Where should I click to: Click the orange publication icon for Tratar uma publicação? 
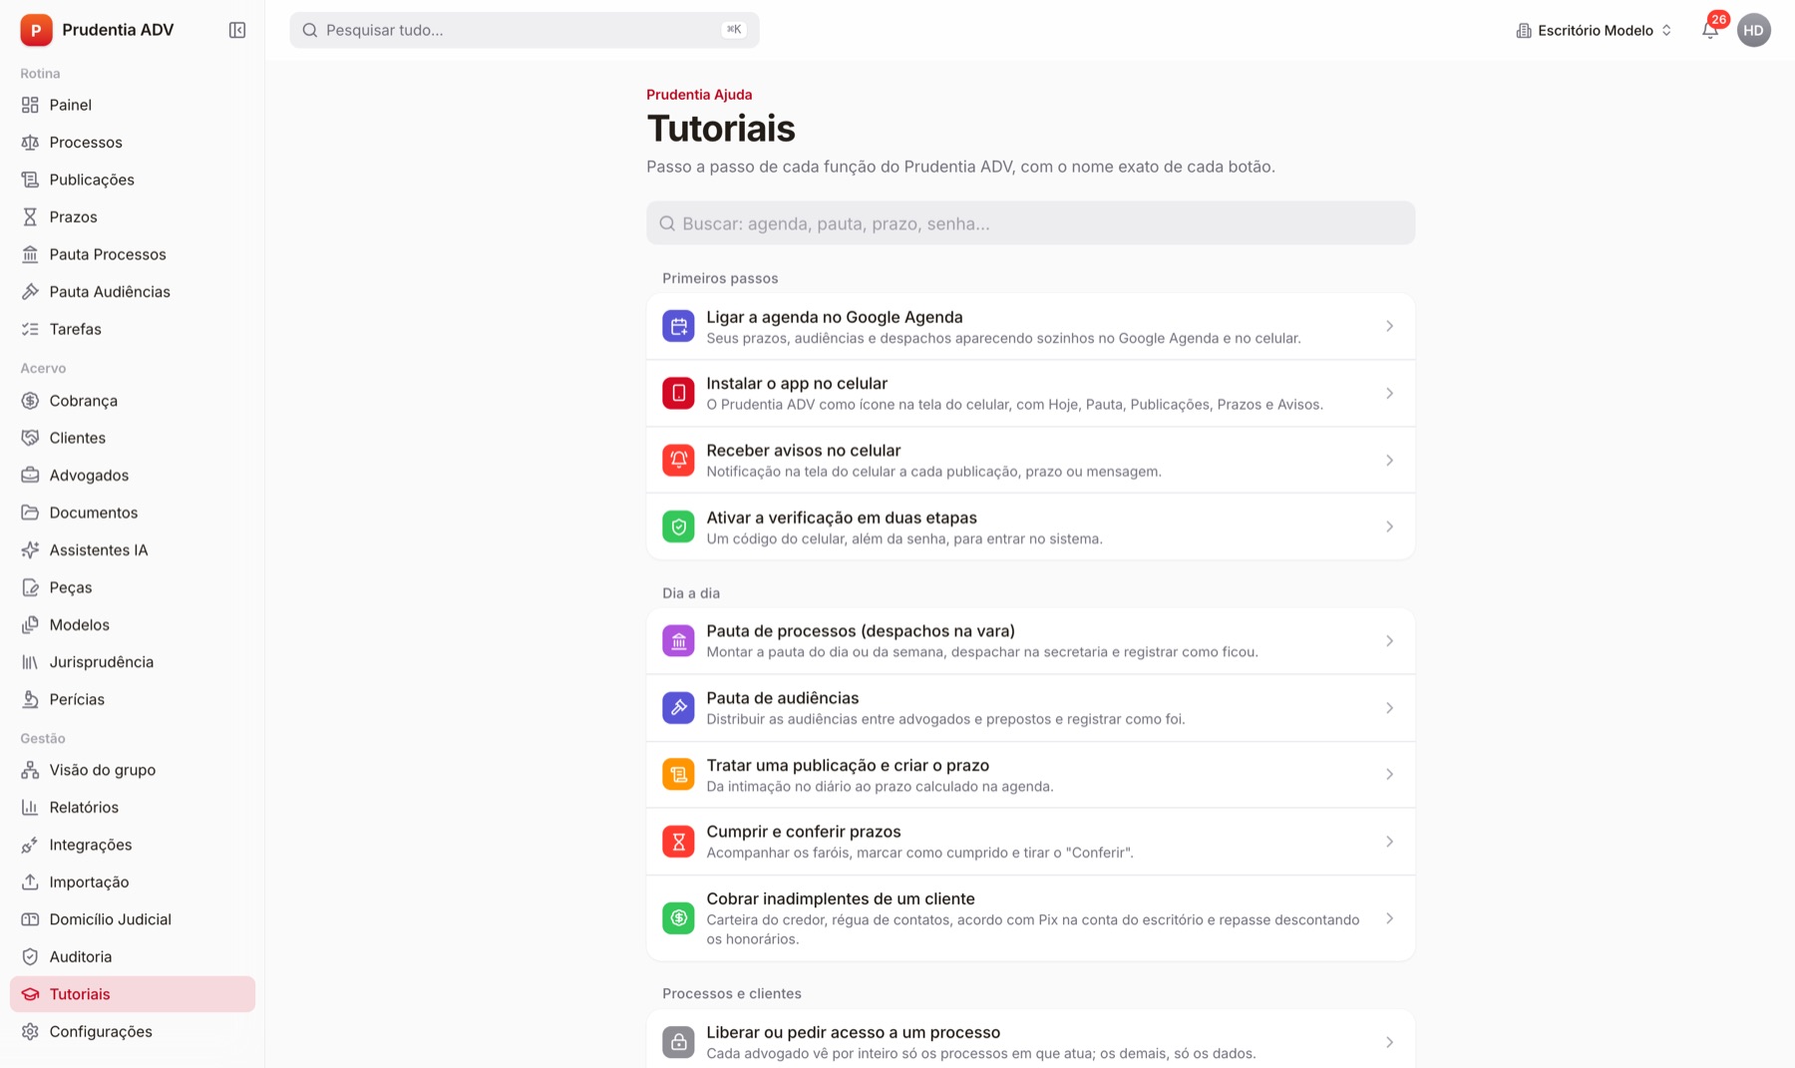coord(678,775)
